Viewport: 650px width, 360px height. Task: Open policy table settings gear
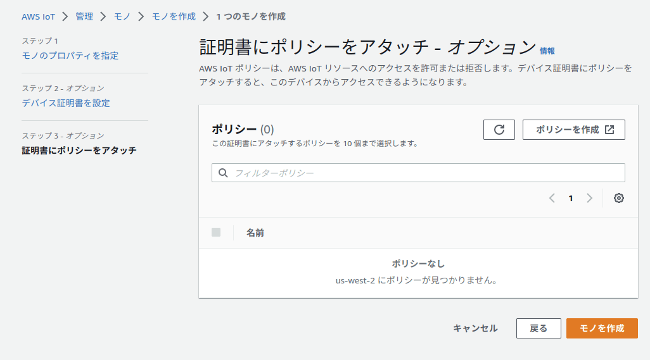coord(619,198)
